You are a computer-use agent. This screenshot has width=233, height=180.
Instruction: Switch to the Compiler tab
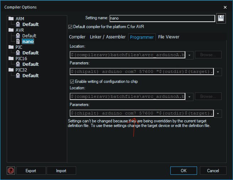77,37
